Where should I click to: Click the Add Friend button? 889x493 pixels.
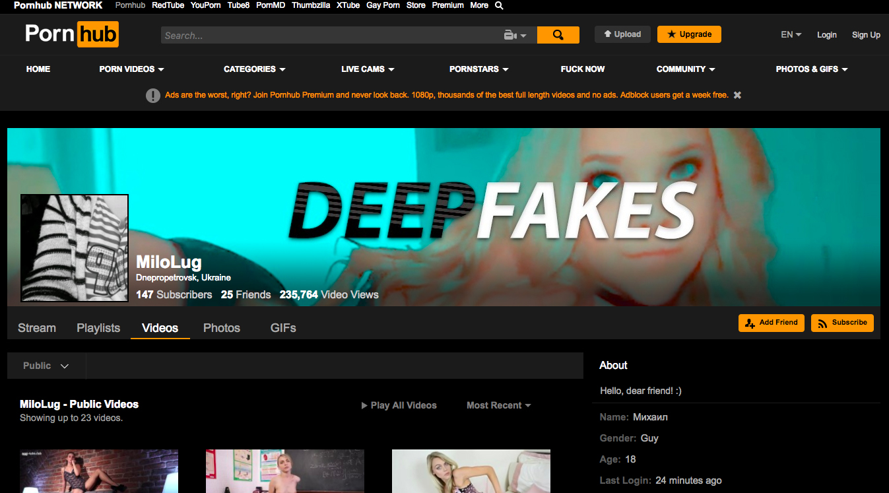[772, 323]
